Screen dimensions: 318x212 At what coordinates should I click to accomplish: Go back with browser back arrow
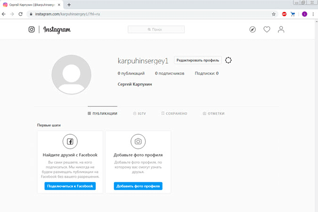pyautogui.click(x=4, y=14)
